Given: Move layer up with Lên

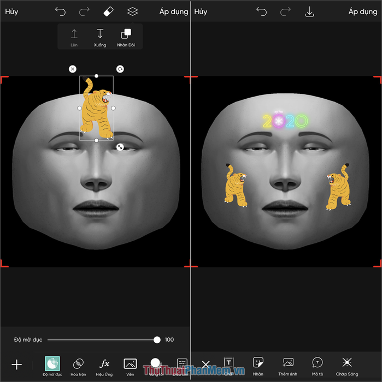Looking at the screenshot, I should pyautogui.click(x=74, y=38).
